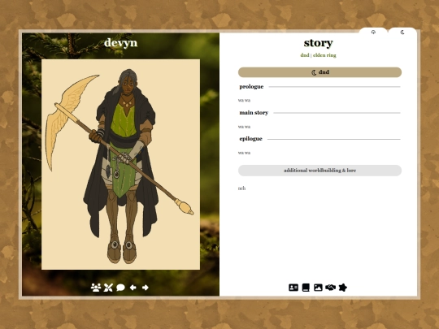The height and width of the screenshot is (329, 439).
Task: Click the story page title
Action: click(x=319, y=43)
